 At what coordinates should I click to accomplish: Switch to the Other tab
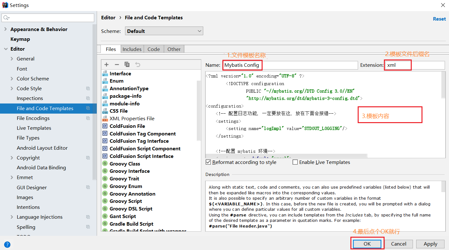(174, 49)
